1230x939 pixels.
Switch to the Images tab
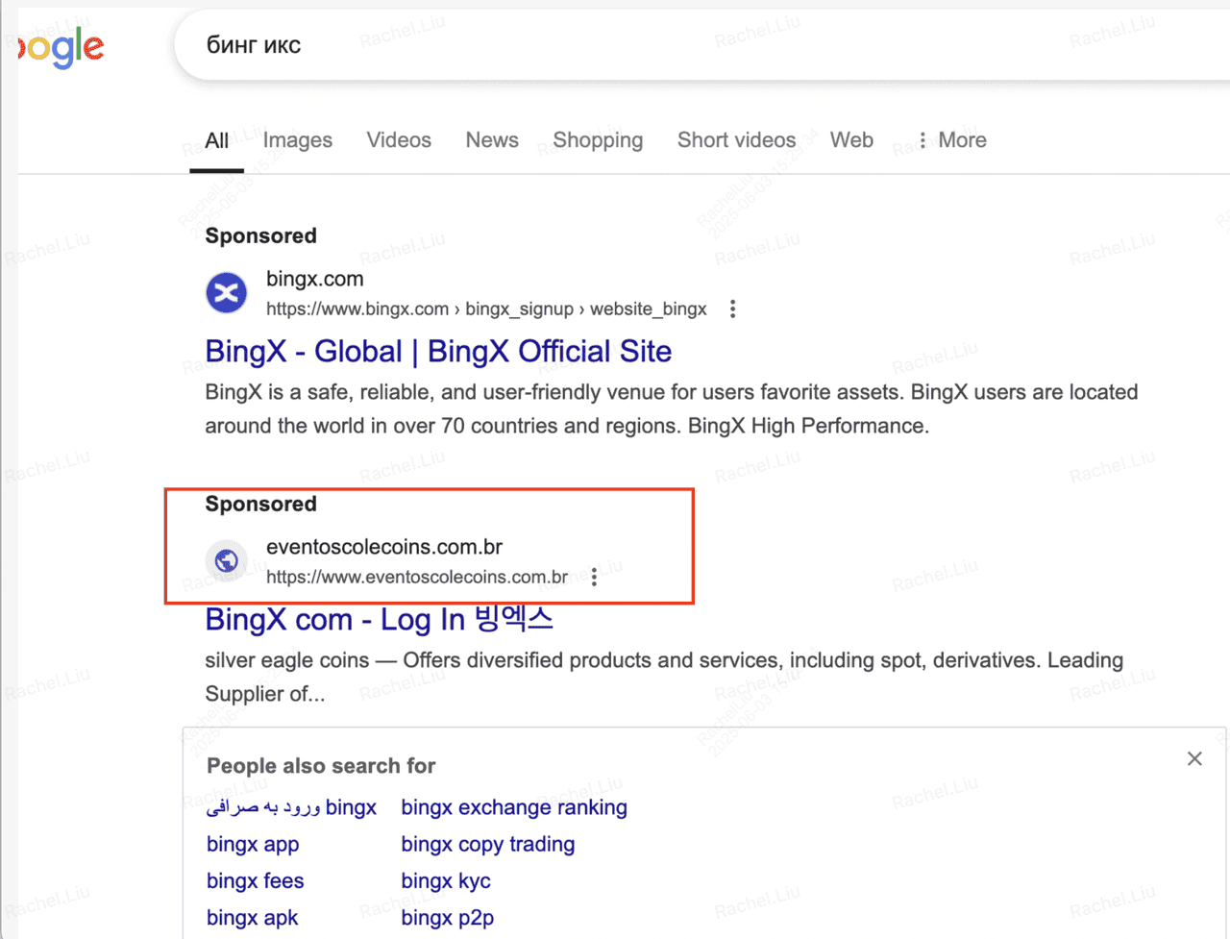298,140
